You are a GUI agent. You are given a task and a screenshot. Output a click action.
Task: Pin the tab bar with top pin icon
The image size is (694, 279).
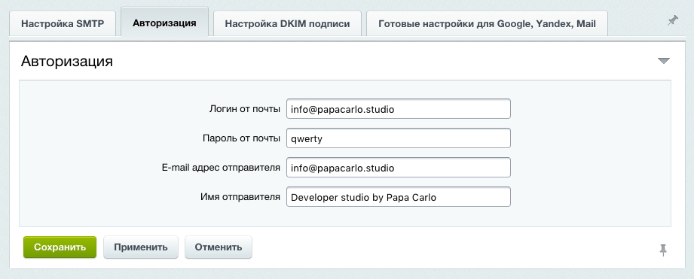click(673, 21)
